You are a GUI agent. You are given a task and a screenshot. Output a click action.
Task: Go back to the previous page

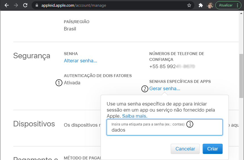pyautogui.click(x=7, y=5)
